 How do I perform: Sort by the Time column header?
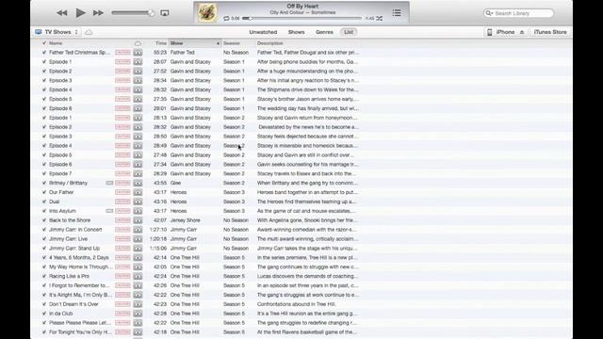161,43
